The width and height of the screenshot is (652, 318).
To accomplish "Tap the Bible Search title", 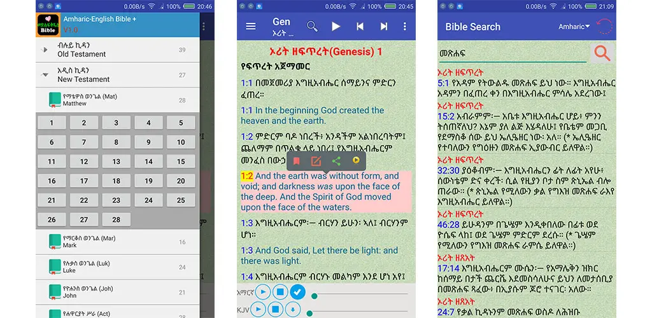I will point(472,27).
